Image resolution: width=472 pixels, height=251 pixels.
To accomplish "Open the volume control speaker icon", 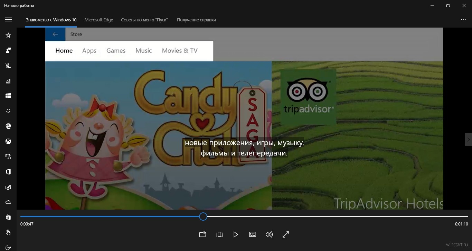I will click(x=269, y=234).
